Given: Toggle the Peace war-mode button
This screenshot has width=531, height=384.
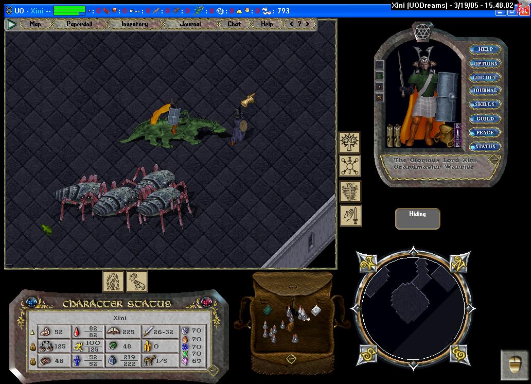Looking at the screenshot, I should coord(485,132).
